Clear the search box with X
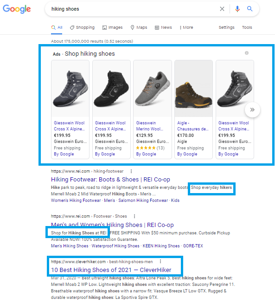 222,9
